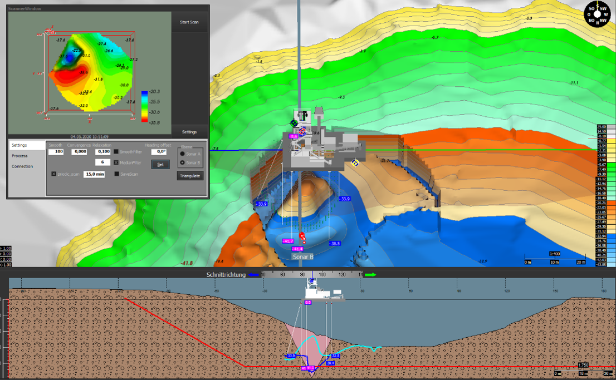Click the ScannerWindow title text
616x380 pixels.
[x=25, y=8]
